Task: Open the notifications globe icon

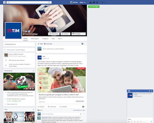Action: click(97, 3)
